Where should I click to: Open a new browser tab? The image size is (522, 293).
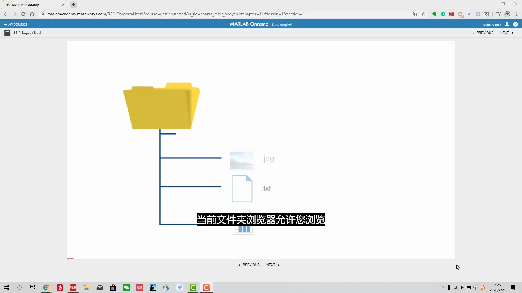point(73,5)
